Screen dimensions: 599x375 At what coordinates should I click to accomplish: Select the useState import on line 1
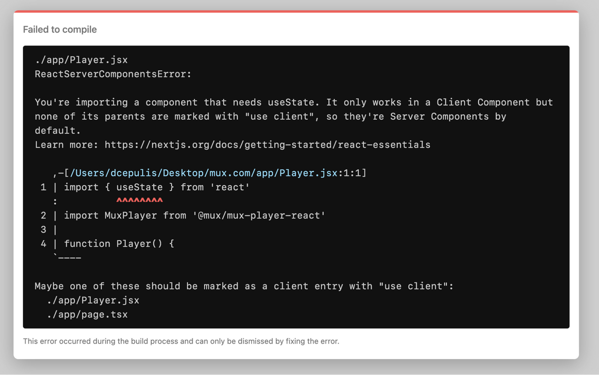tap(139, 187)
